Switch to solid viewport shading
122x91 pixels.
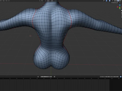click(118, 1)
